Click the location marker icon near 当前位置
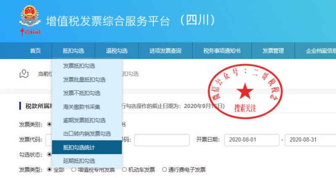 [x=24, y=74]
